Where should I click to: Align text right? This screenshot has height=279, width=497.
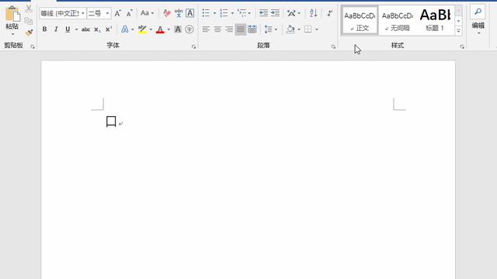(229, 29)
